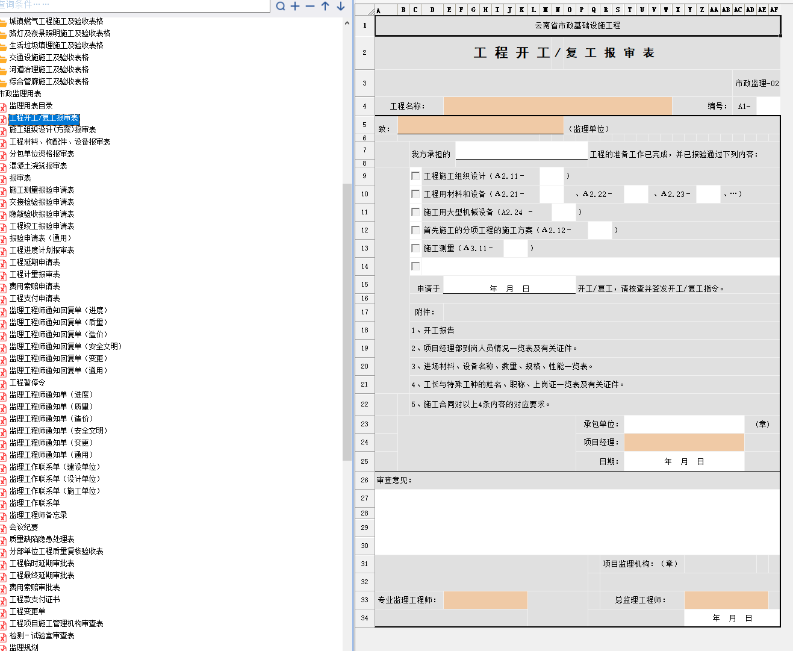Click the tree panel vertical scrollbar thumb
This screenshot has height=651, width=793.
tap(347, 322)
